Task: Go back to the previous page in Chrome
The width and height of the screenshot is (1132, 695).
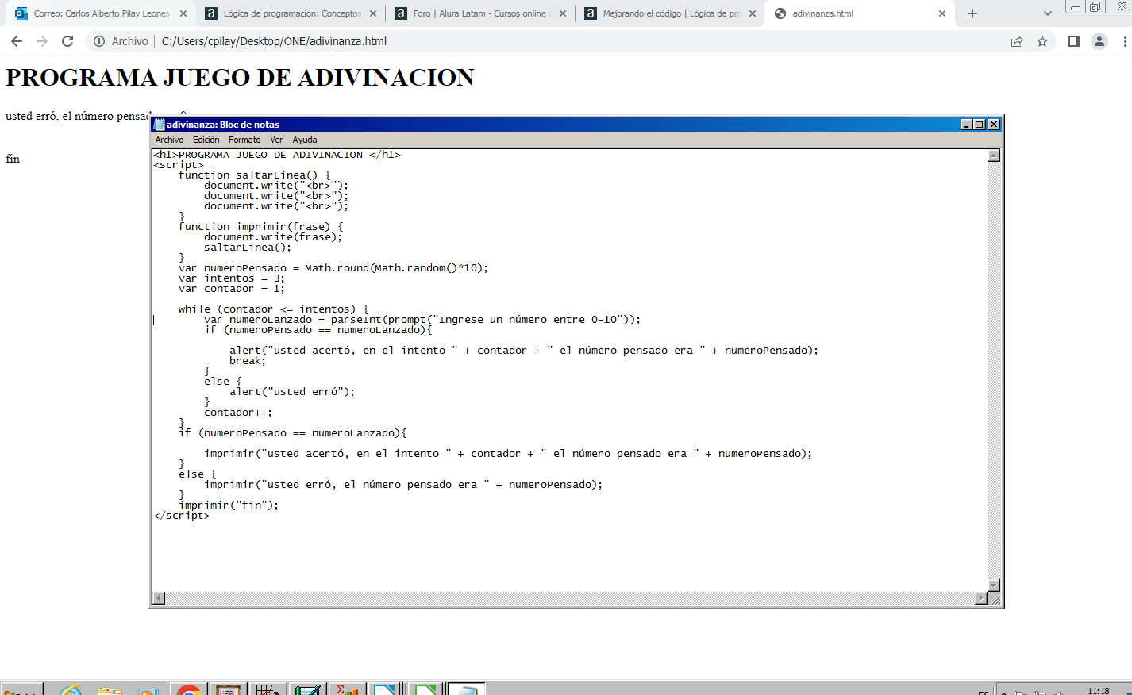Action: tap(17, 41)
